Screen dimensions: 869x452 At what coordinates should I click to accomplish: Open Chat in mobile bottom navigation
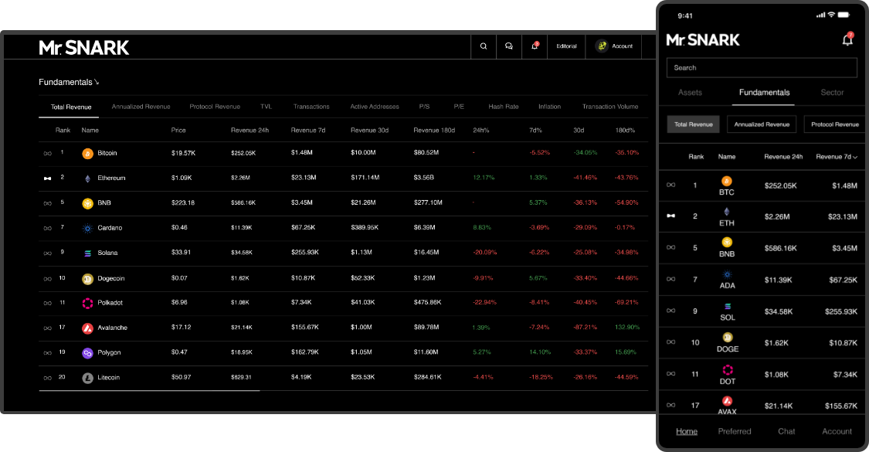pos(786,431)
